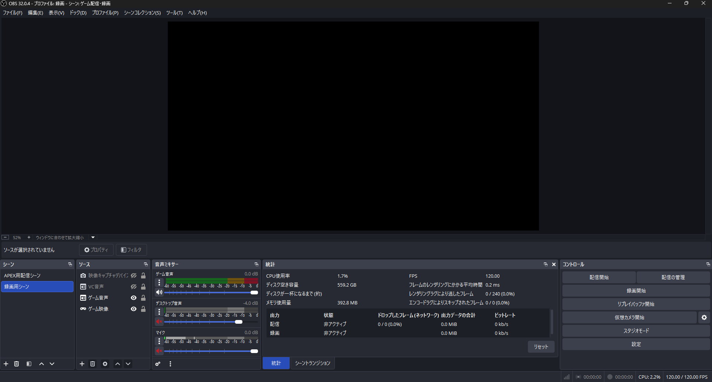Open advanced audio properties gear in mixer
The image size is (712, 382).
pos(158,364)
